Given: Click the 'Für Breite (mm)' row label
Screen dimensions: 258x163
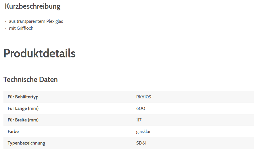Looking at the screenshot, I should [x=23, y=120].
